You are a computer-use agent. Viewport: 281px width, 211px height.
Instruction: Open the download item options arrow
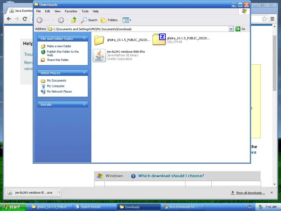click(59, 193)
